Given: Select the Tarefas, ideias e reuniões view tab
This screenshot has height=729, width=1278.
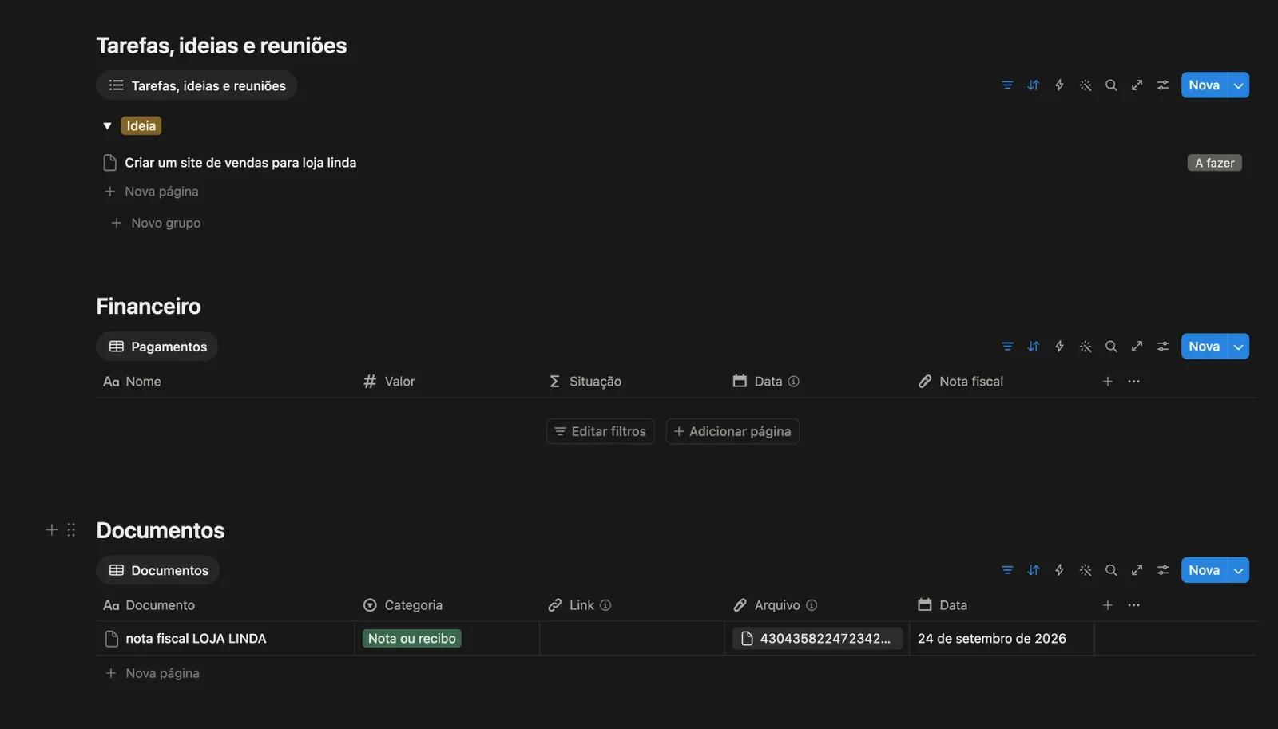Looking at the screenshot, I should (197, 85).
